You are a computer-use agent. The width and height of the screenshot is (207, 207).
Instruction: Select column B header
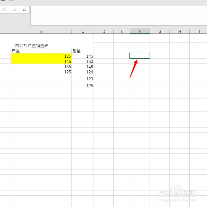coord(41,31)
